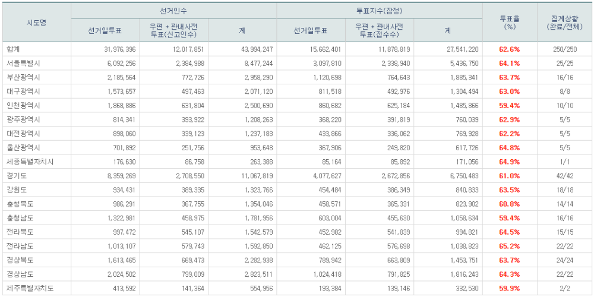The width and height of the screenshot is (594, 297).
Task: Select the 울산광역시 row label
Action: point(23,148)
